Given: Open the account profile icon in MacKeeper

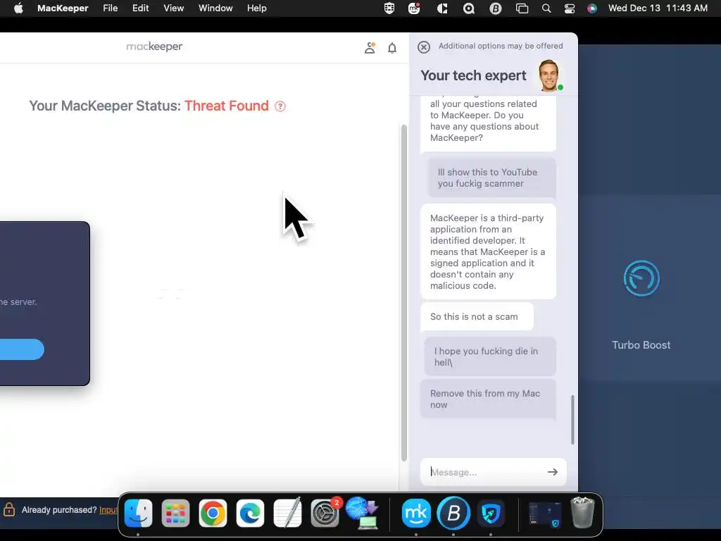Looking at the screenshot, I should [x=370, y=48].
